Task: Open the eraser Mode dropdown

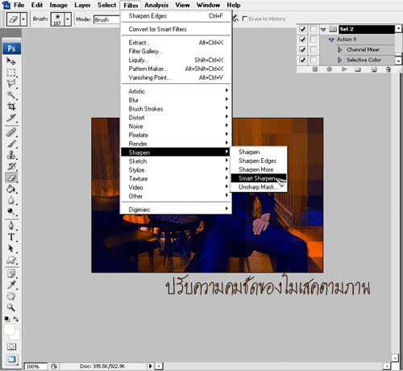Action: point(106,19)
